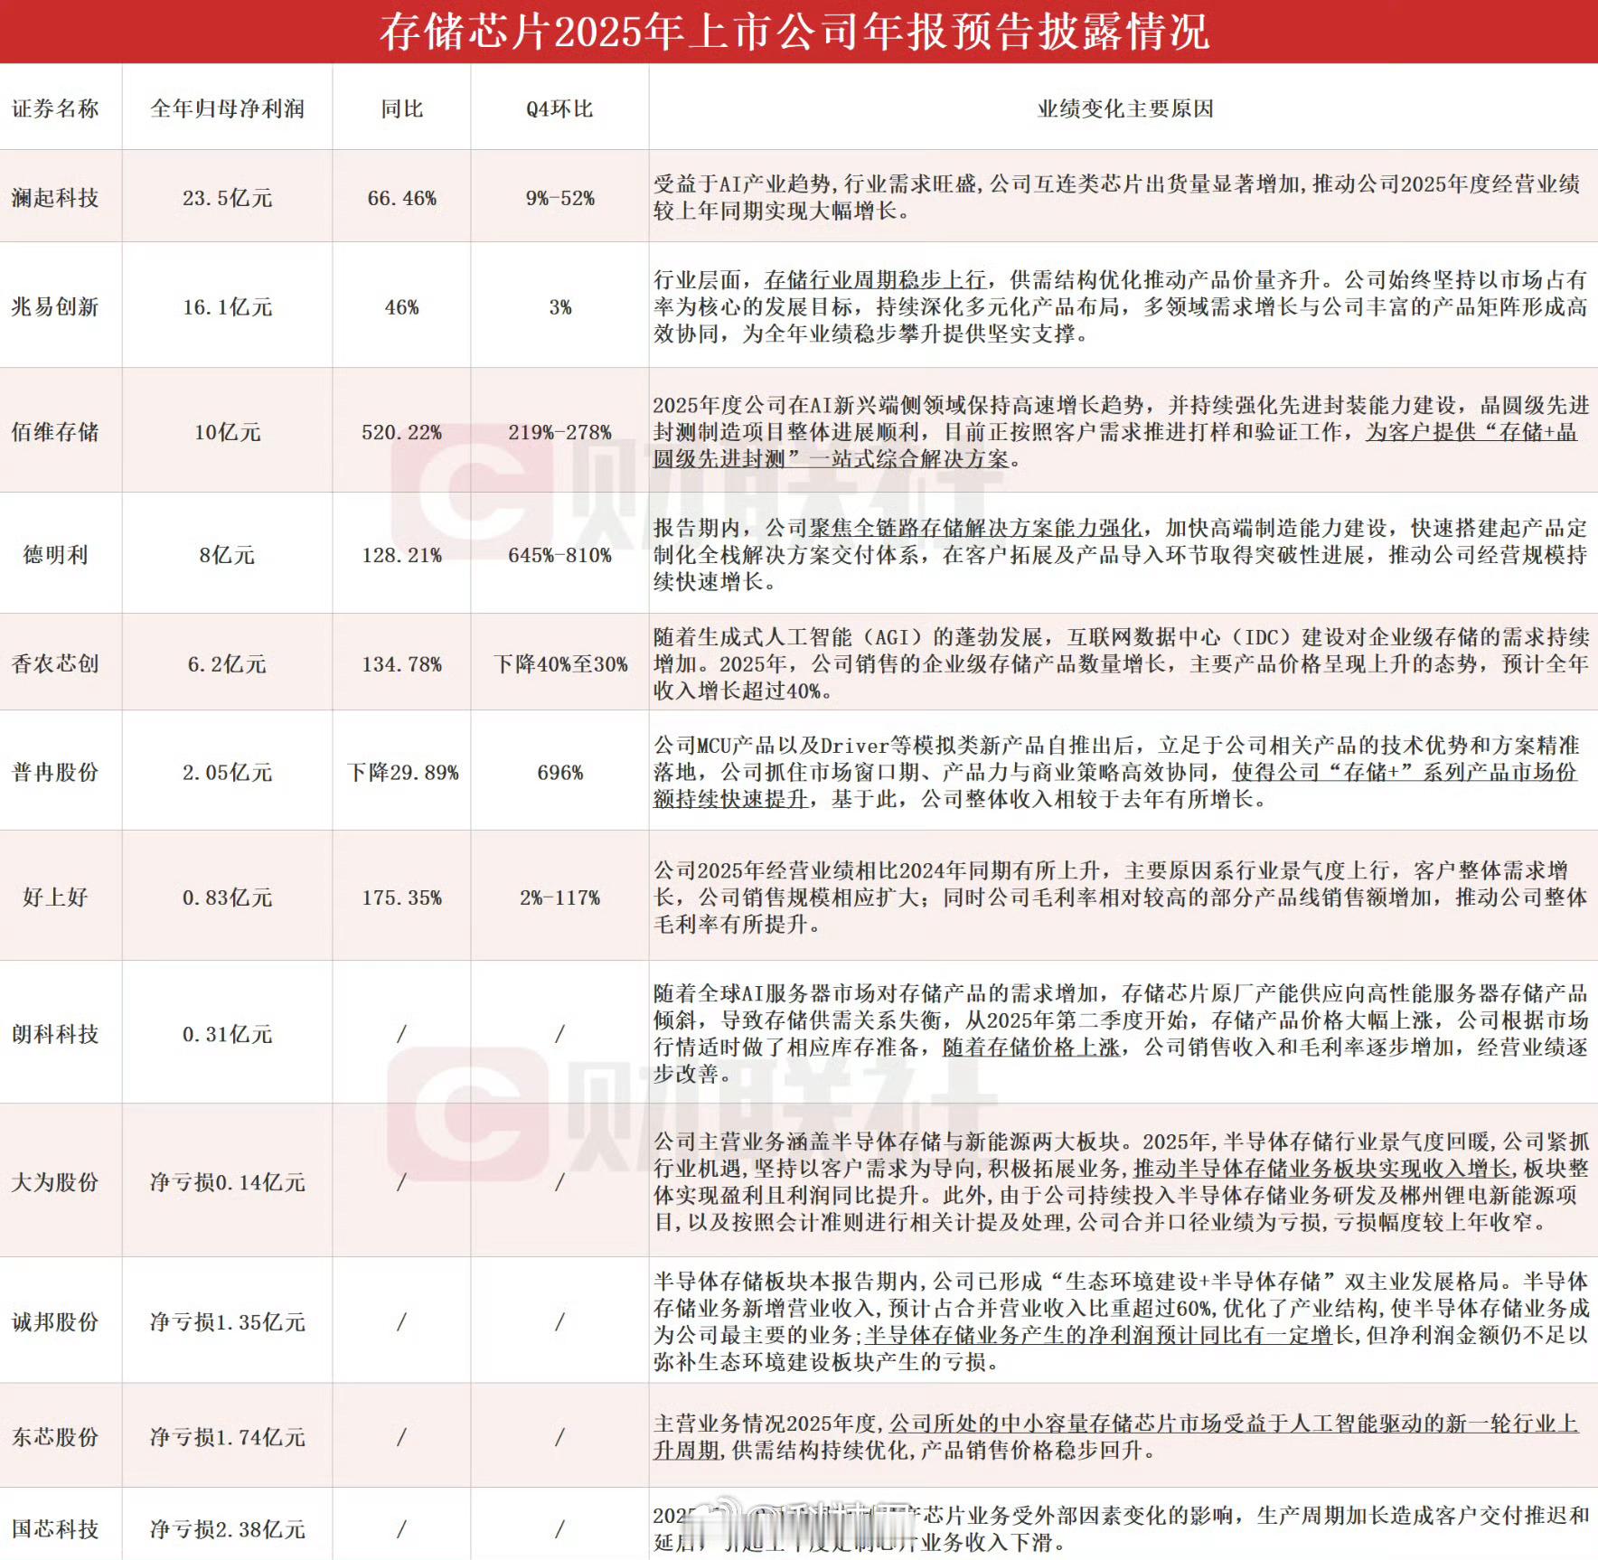The height and width of the screenshot is (1560, 1598).
Task: Select the 同比 column header
Action: point(401,106)
